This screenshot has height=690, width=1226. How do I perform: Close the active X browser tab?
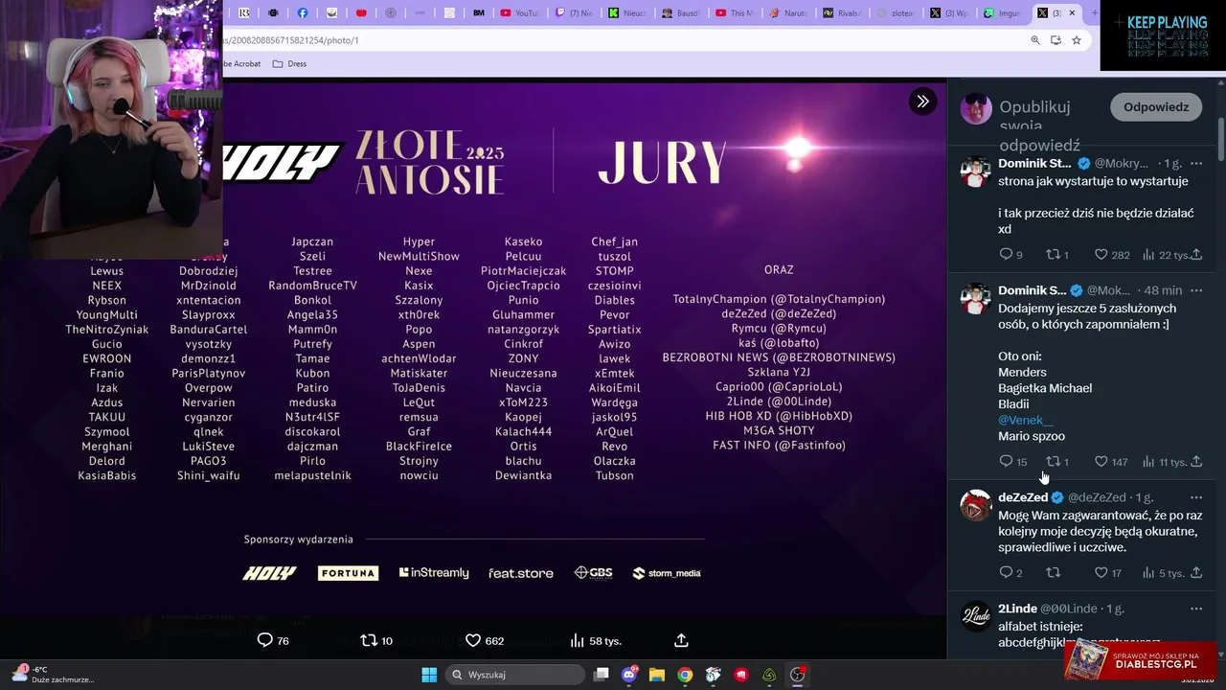click(x=1073, y=13)
